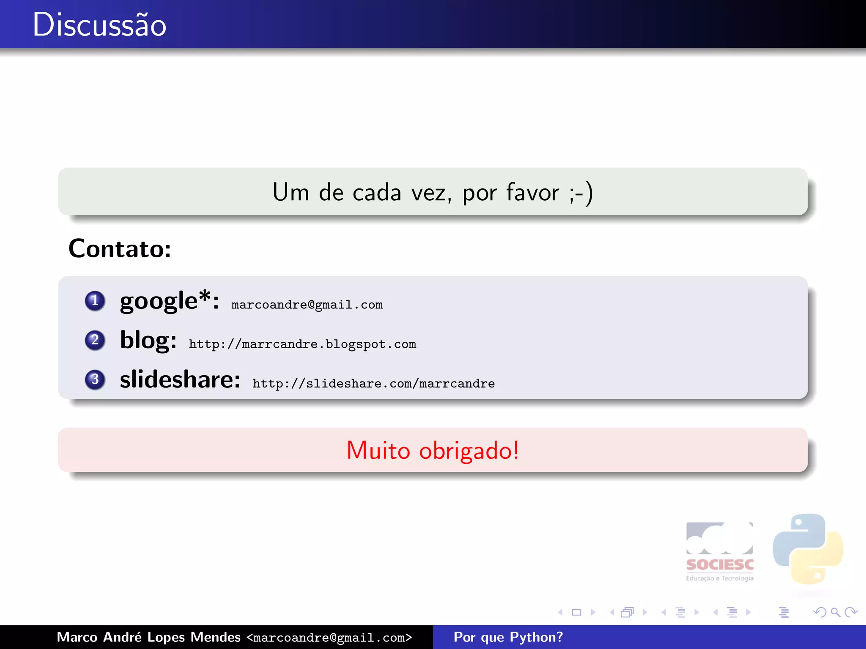Open search with the magnifier icon
The height and width of the screenshot is (649, 866).
(835, 612)
